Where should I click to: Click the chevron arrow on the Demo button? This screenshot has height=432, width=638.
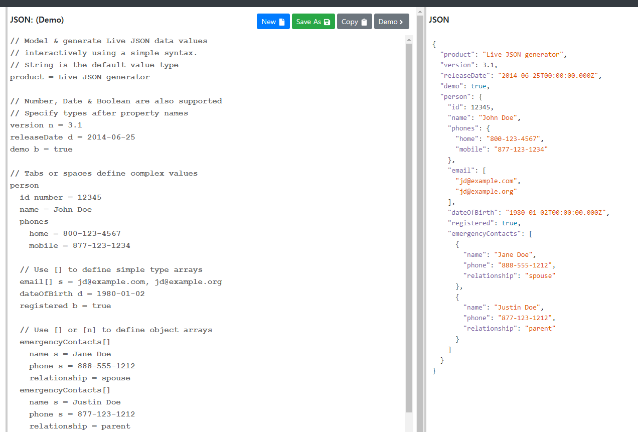(x=401, y=21)
